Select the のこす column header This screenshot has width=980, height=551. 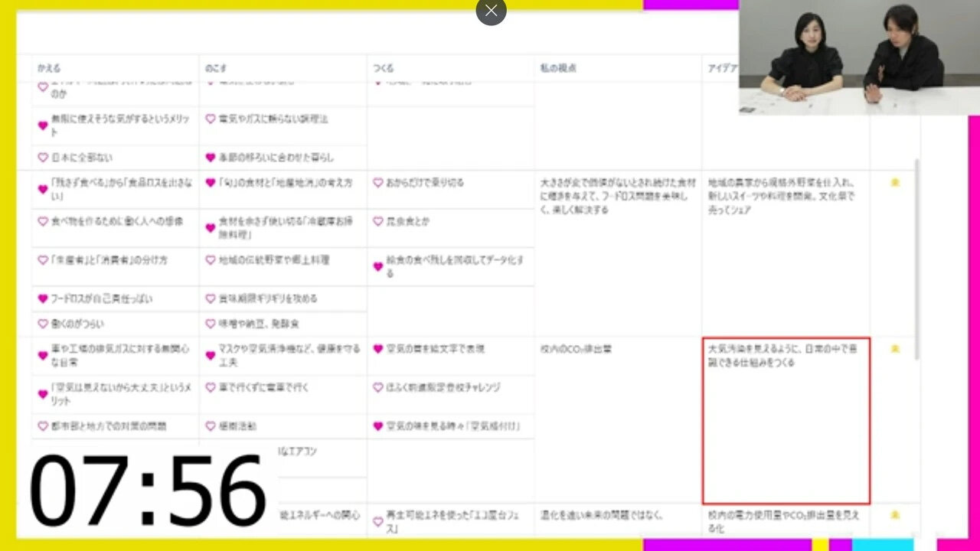(x=216, y=68)
